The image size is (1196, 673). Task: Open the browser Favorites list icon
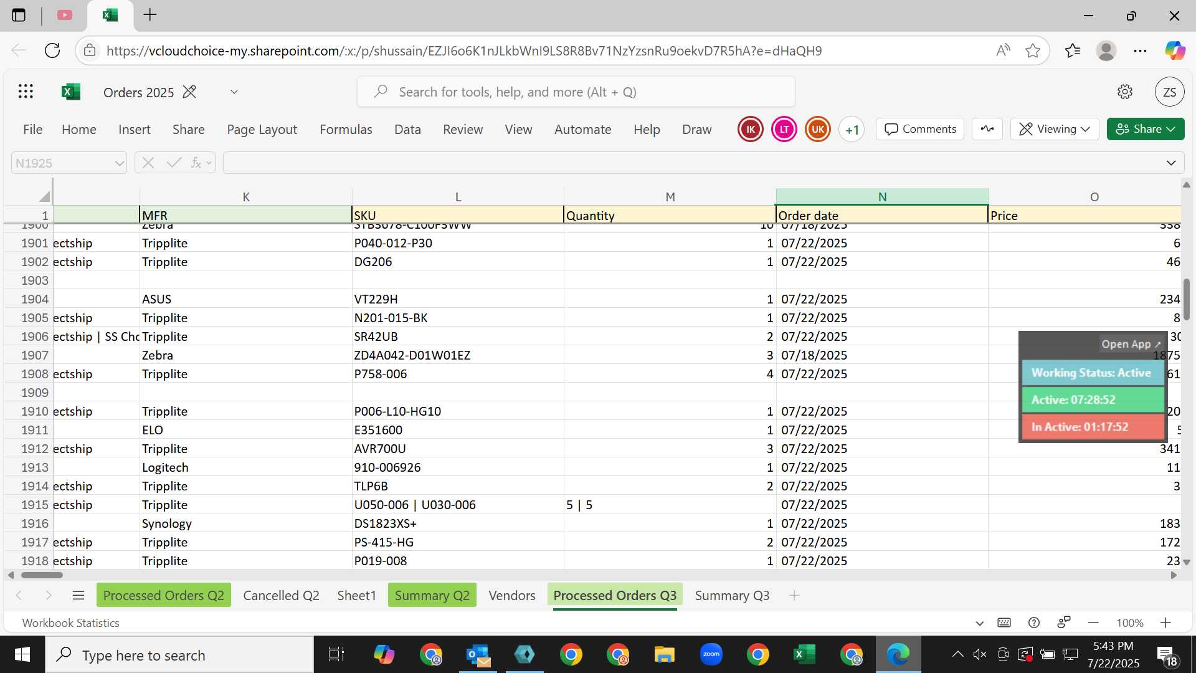(x=1073, y=50)
